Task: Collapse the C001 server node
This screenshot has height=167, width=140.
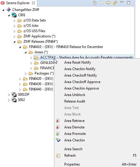Action: click(x=9, y=15)
